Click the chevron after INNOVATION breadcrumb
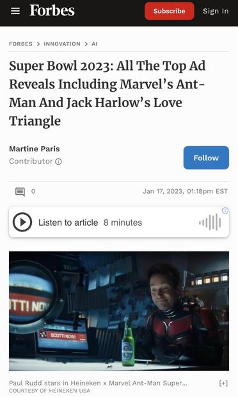238x397 pixels. tap(86, 44)
